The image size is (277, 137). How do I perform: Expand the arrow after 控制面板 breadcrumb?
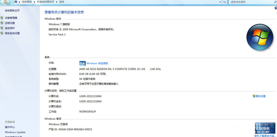34,2
